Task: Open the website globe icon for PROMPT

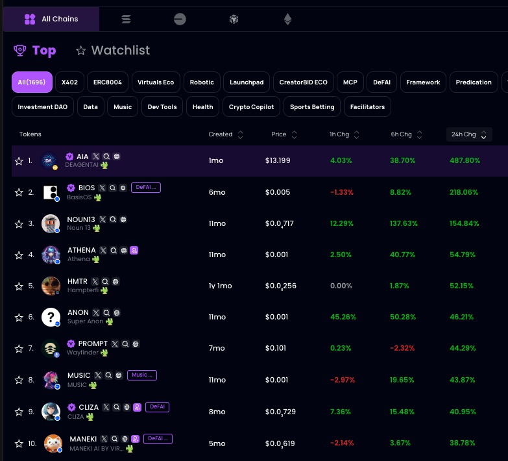Action: point(136,343)
